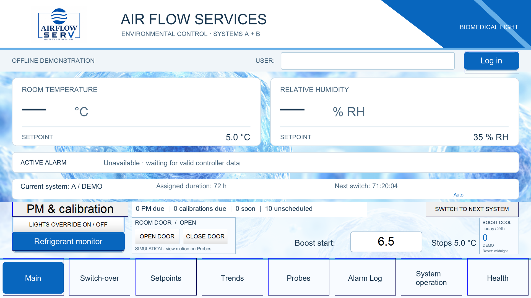Image resolution: width=531 pixels, height=298 pixels.
Task: Click the OFFLINE DEMONSTRATION label
Action: click(53, 61)
